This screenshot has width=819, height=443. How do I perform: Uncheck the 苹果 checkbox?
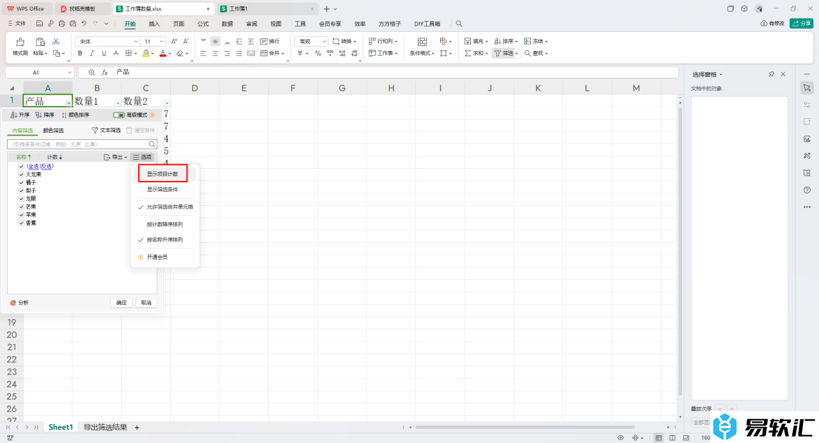pos(21,215)
